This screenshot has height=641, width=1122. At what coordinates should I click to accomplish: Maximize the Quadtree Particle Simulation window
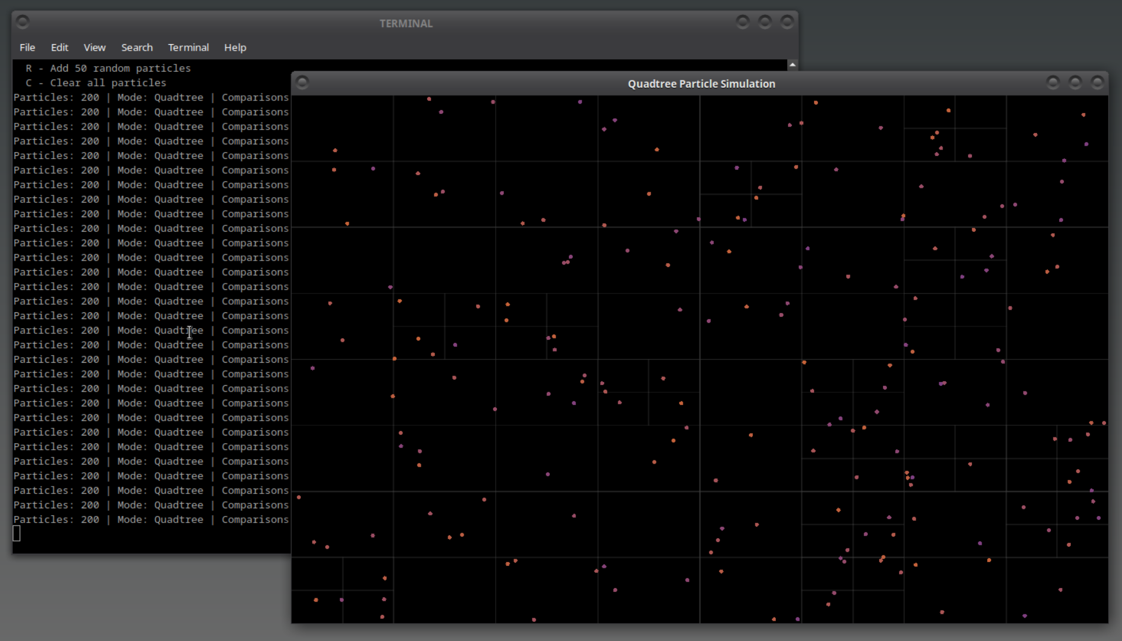coord(1075,82)
